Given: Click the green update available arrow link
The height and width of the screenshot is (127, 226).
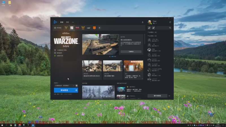Looking at the screenshot, I should point(58,56).
